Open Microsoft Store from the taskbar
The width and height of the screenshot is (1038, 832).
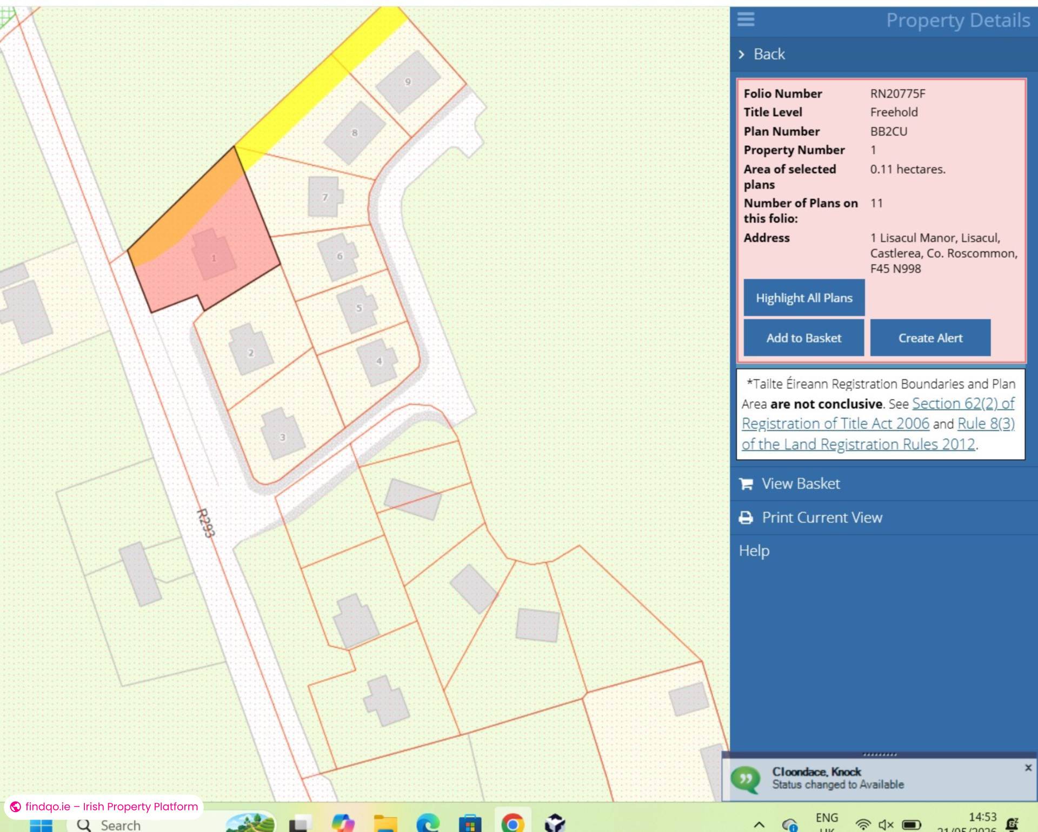click(x=470, y=824)
